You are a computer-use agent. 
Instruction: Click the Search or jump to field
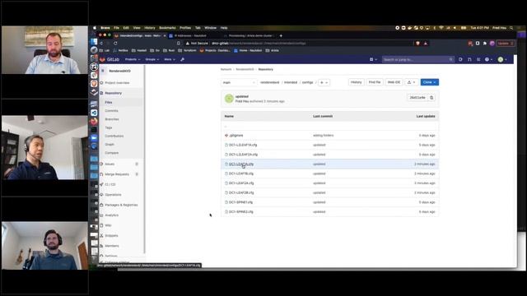(x=418, y=59)
